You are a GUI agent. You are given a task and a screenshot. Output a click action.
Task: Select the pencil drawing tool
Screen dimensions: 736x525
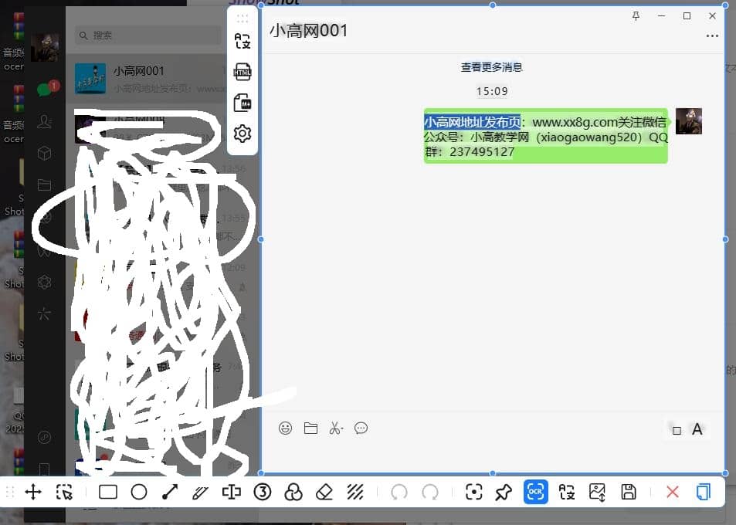pos(200,492)
